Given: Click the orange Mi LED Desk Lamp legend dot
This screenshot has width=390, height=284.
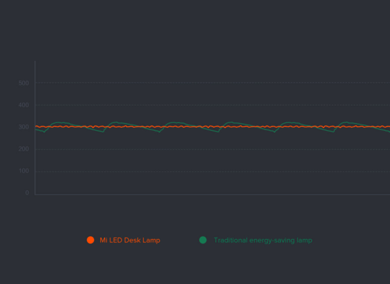Looking at the screenshot, I should [90, 240].
